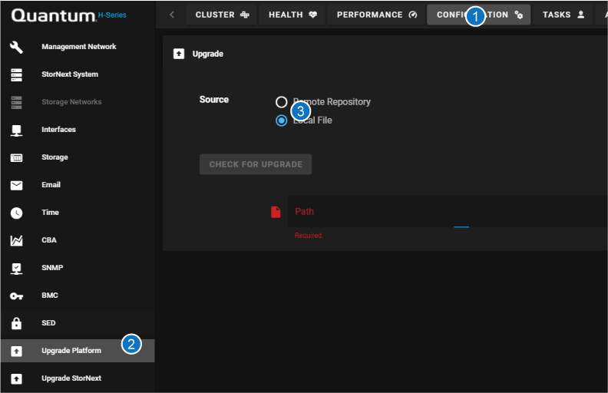This screenshot has width=608, height=393.
Task: Click the Interfaces monitor icon
Action: (16, 130)
